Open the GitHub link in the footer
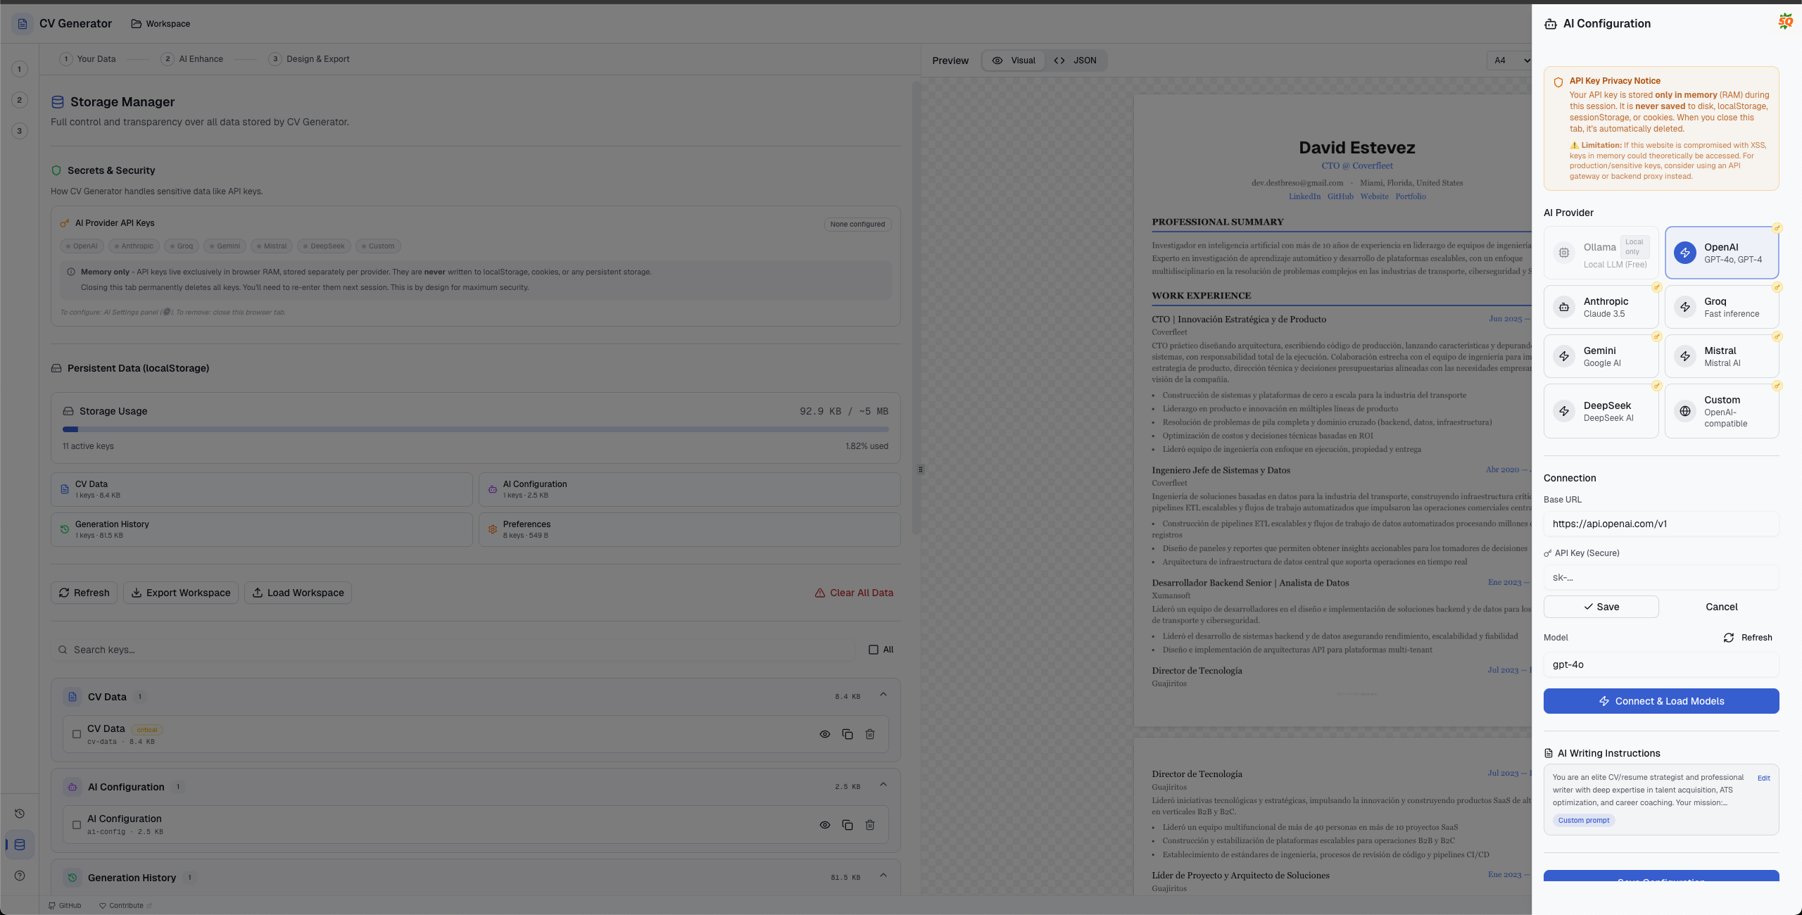The height and width of the screenshot is (915, 1802). pyautogui.click(x=65, y=906)
